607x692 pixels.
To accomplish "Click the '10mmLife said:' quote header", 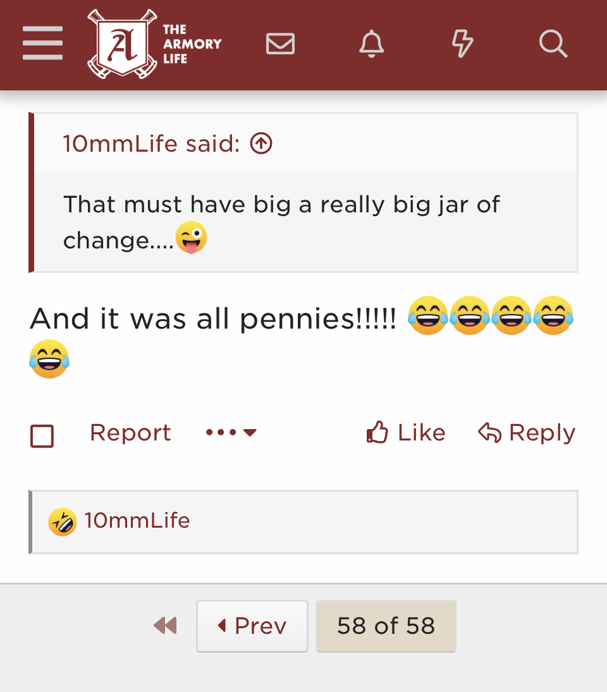I will click(x=151, y=143).
